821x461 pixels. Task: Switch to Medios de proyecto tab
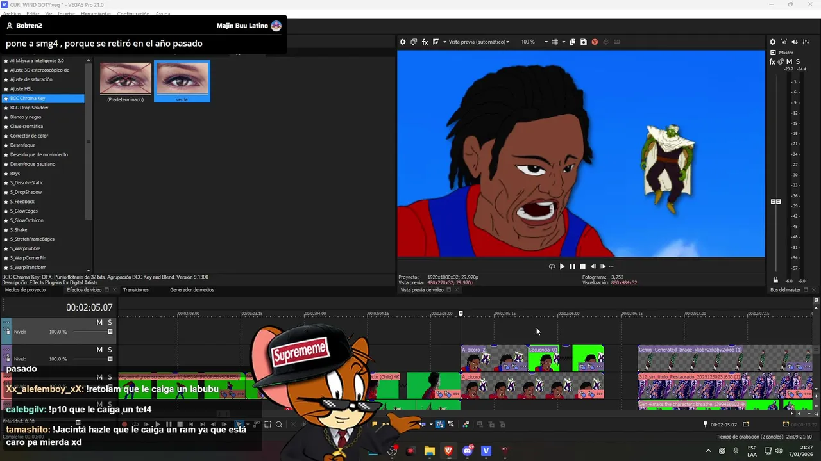click(x=26, y=290)
